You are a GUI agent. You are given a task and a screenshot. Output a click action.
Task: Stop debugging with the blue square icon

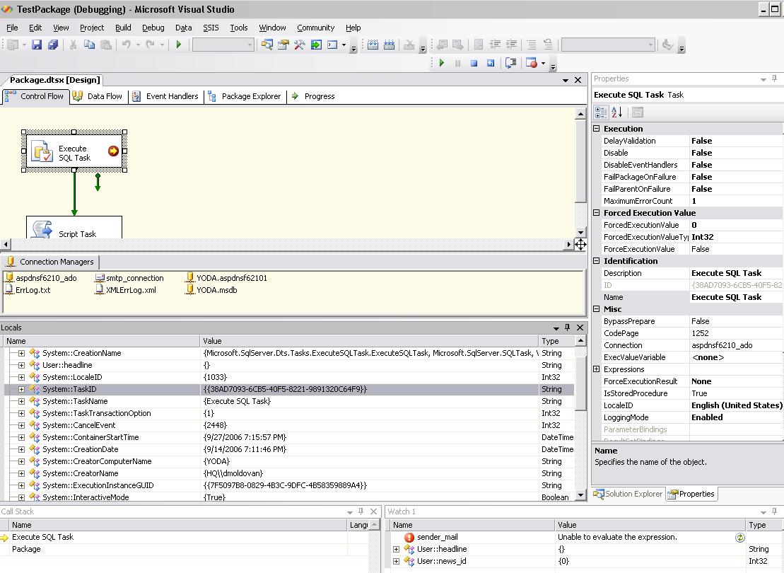(474, 63)
